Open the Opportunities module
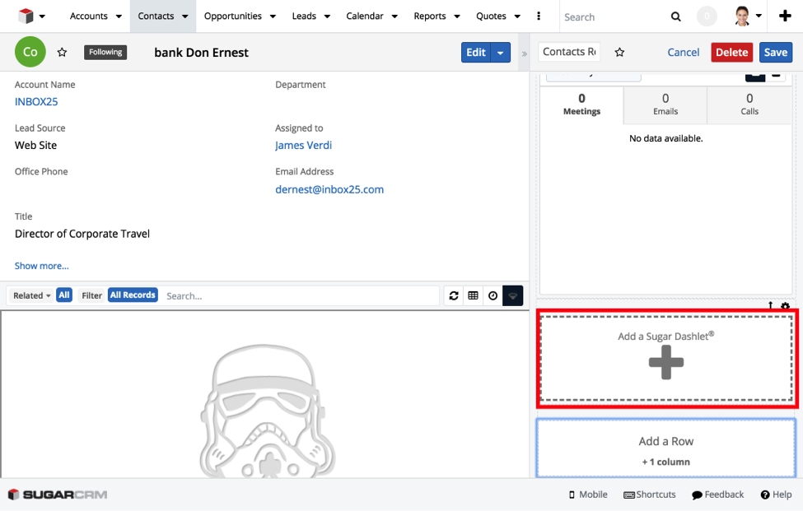The height and width of the screenshot is (511, 803). point(232,16)
